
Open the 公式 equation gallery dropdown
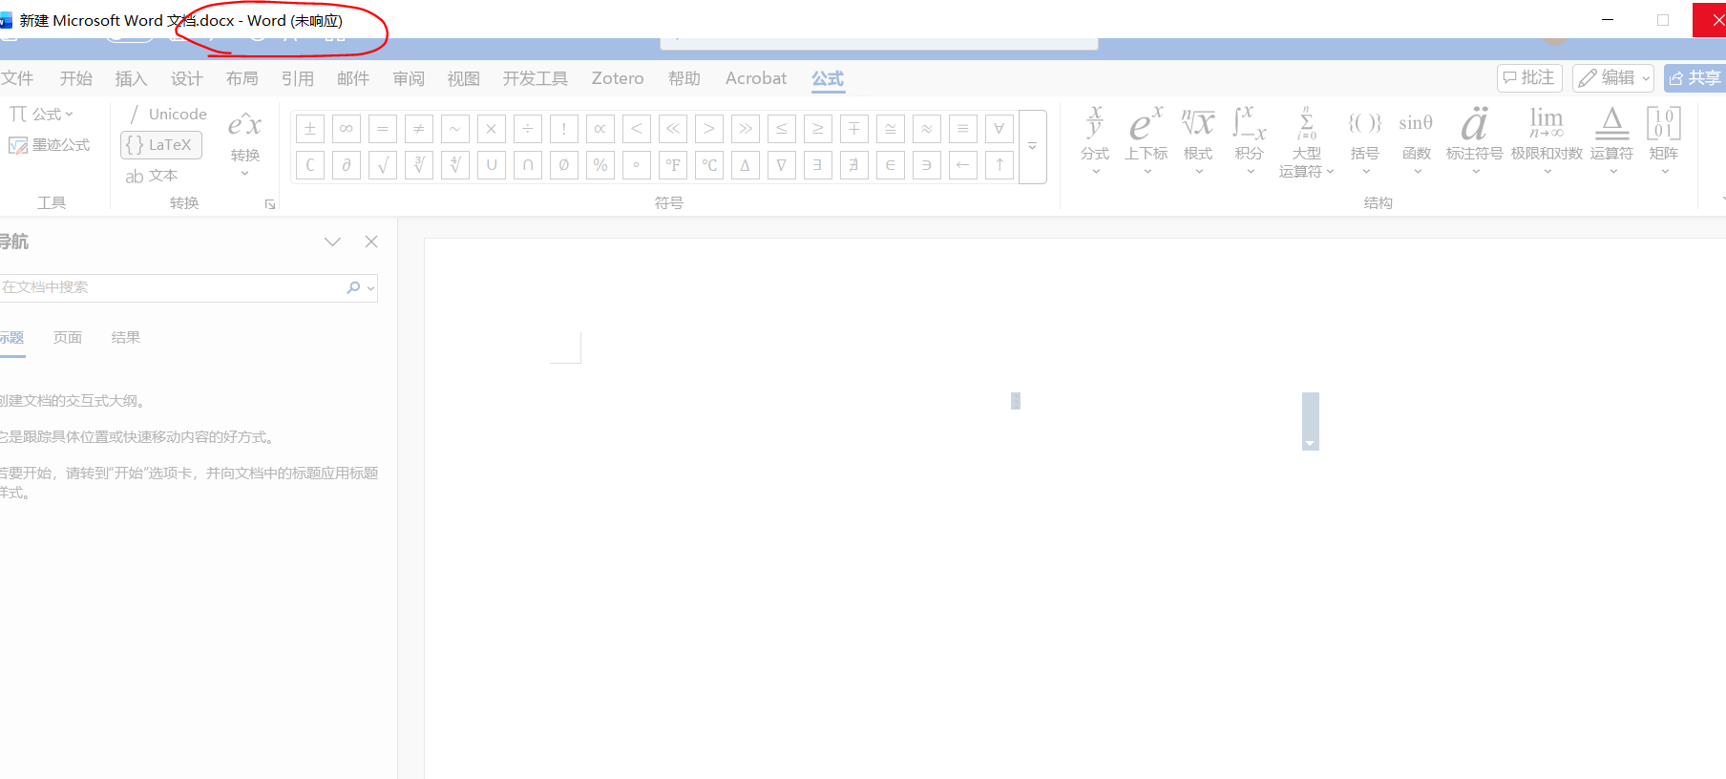pos(42,114)
